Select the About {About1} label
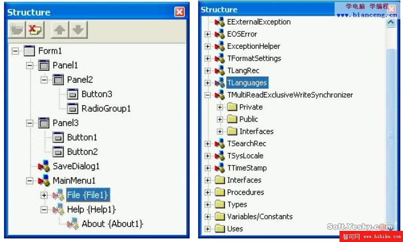The height and width of the screenshot is (242, 403). (x=112, y=224)
